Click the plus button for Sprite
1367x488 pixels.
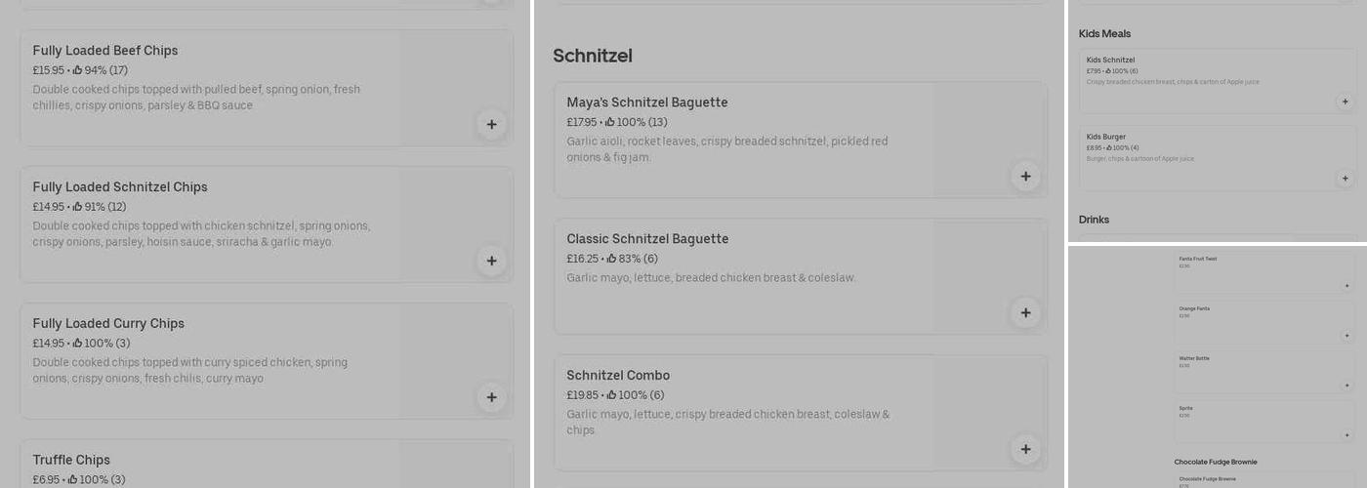click(1346, 434)
